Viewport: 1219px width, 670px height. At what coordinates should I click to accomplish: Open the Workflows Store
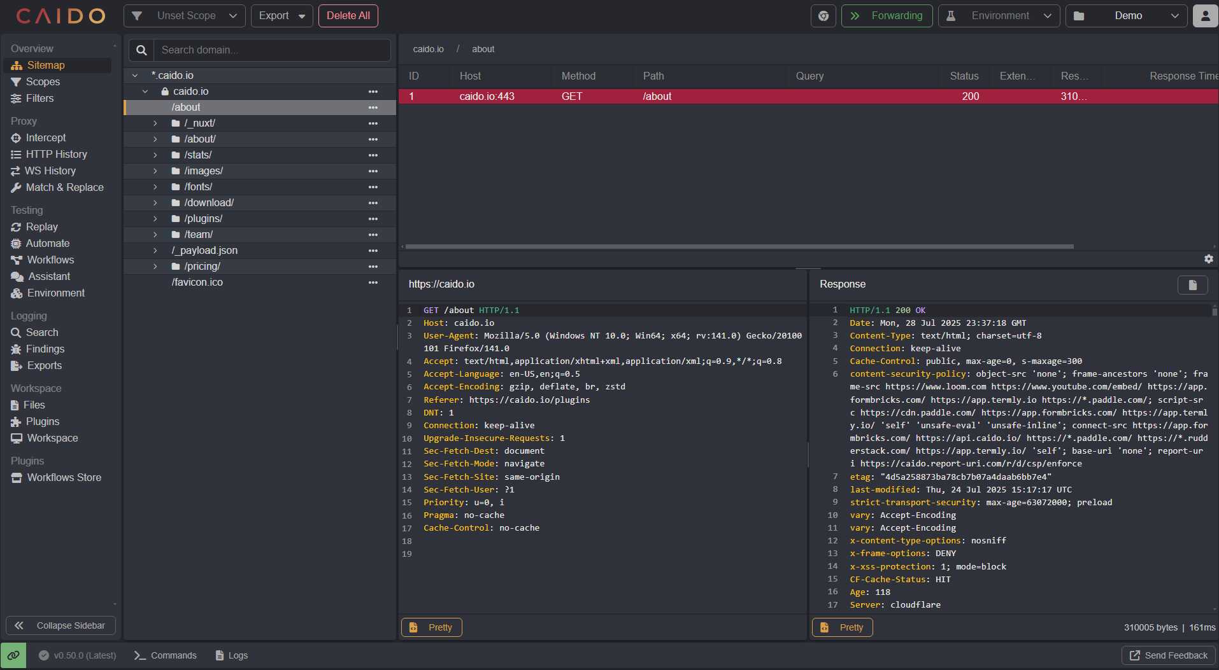63,477
